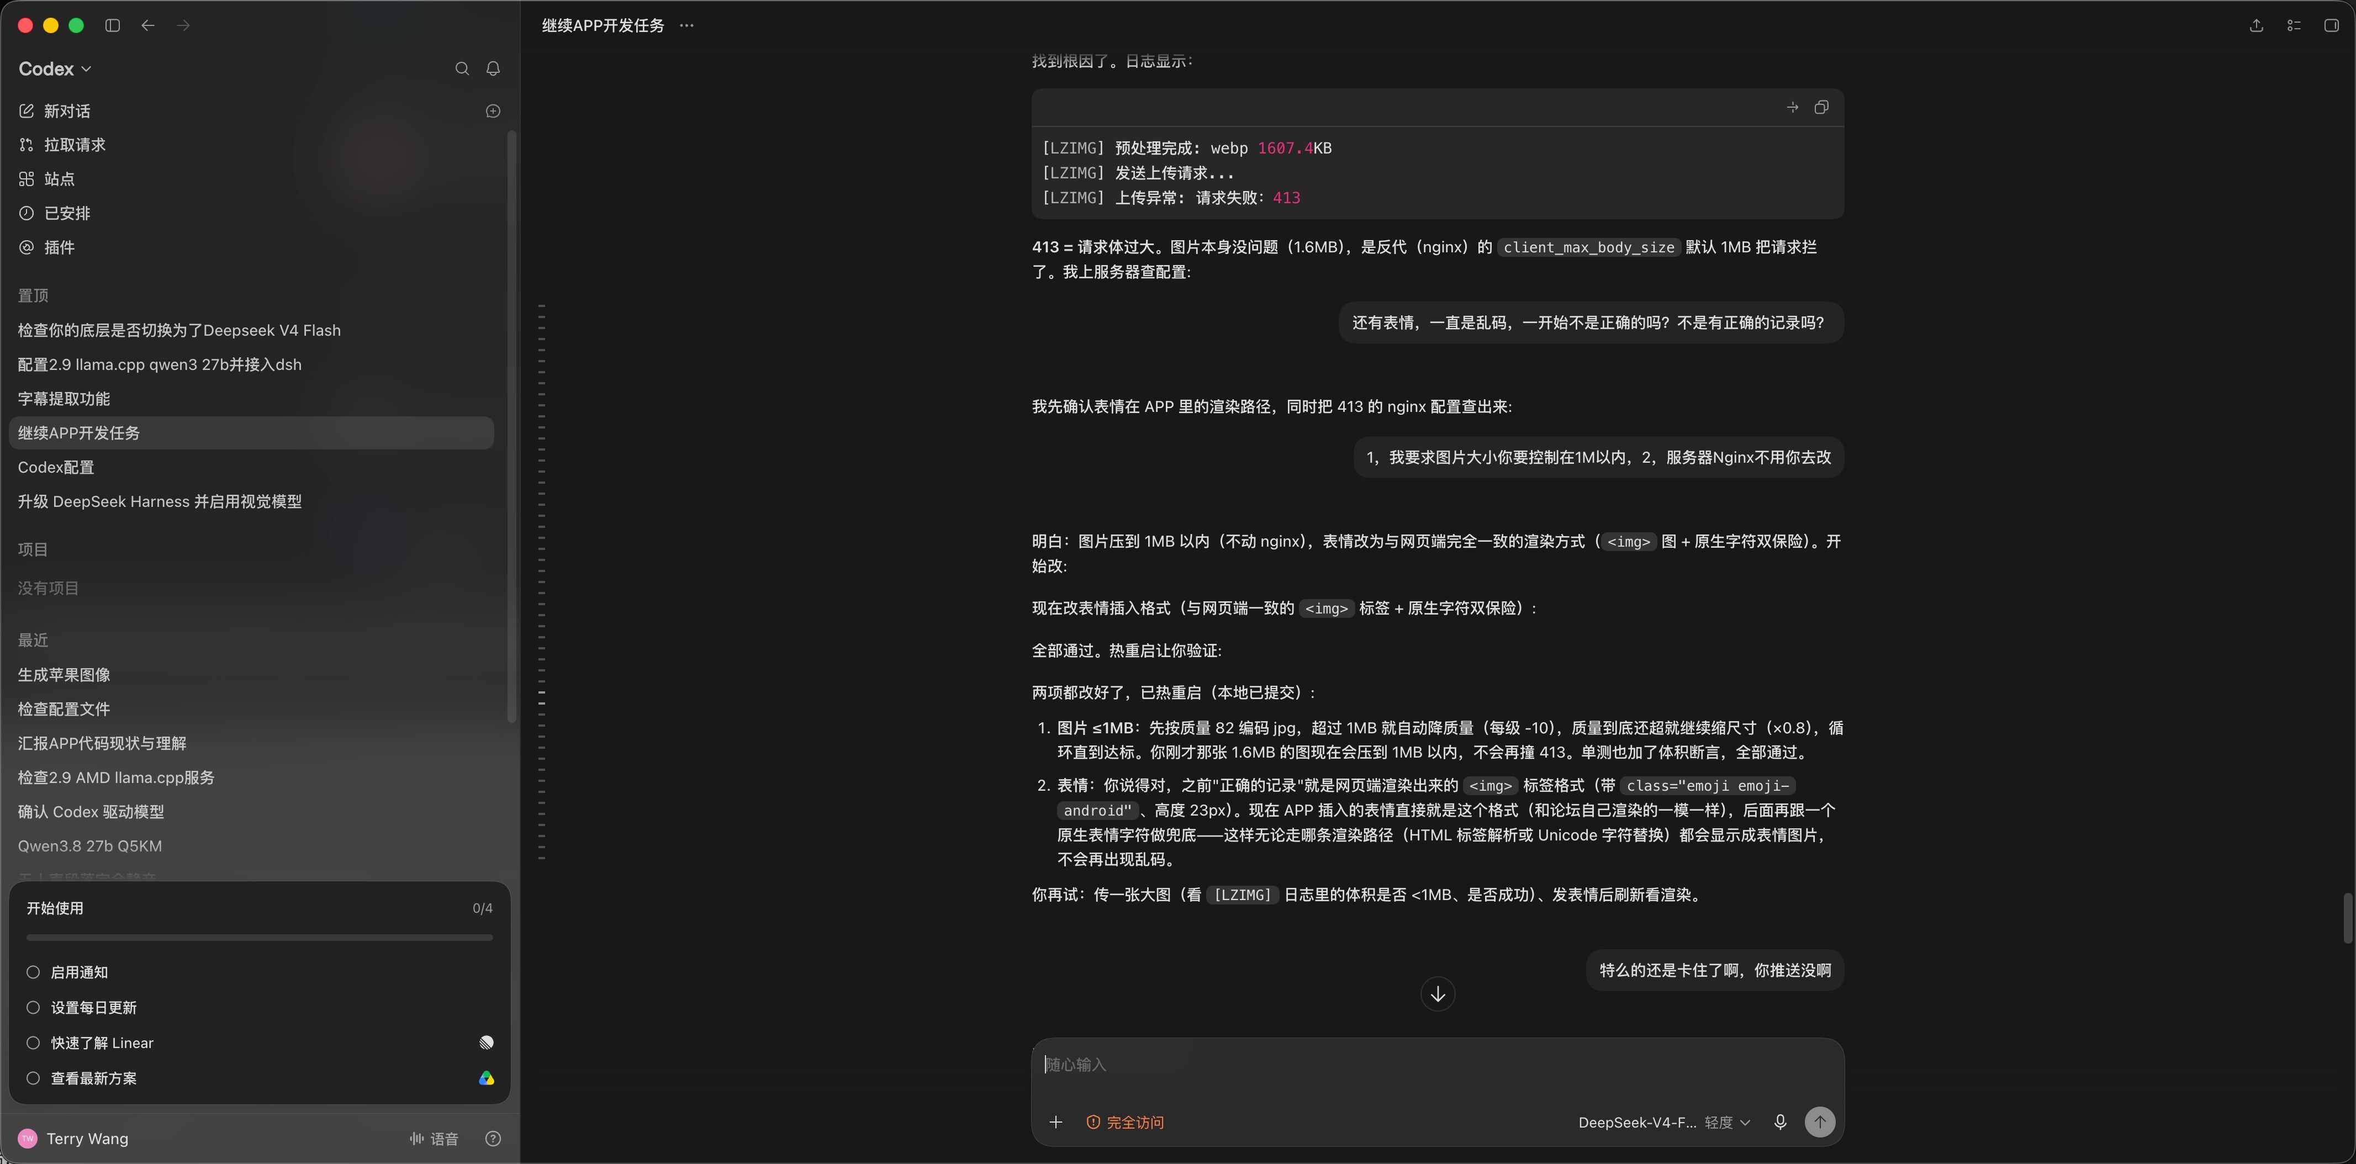
Task: Start voice dictation microphone icon
Action: click(1780, 1122)
